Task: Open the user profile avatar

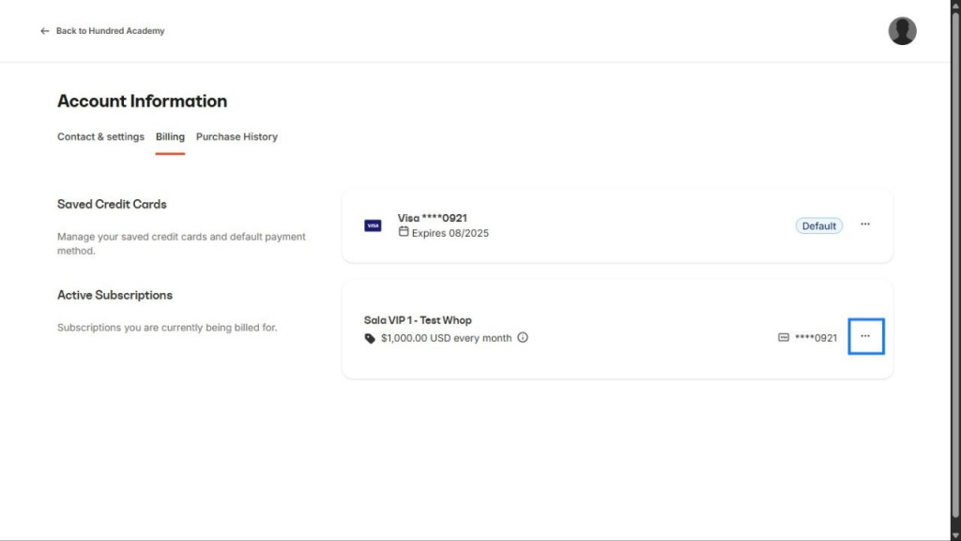Action: [902, 31]
